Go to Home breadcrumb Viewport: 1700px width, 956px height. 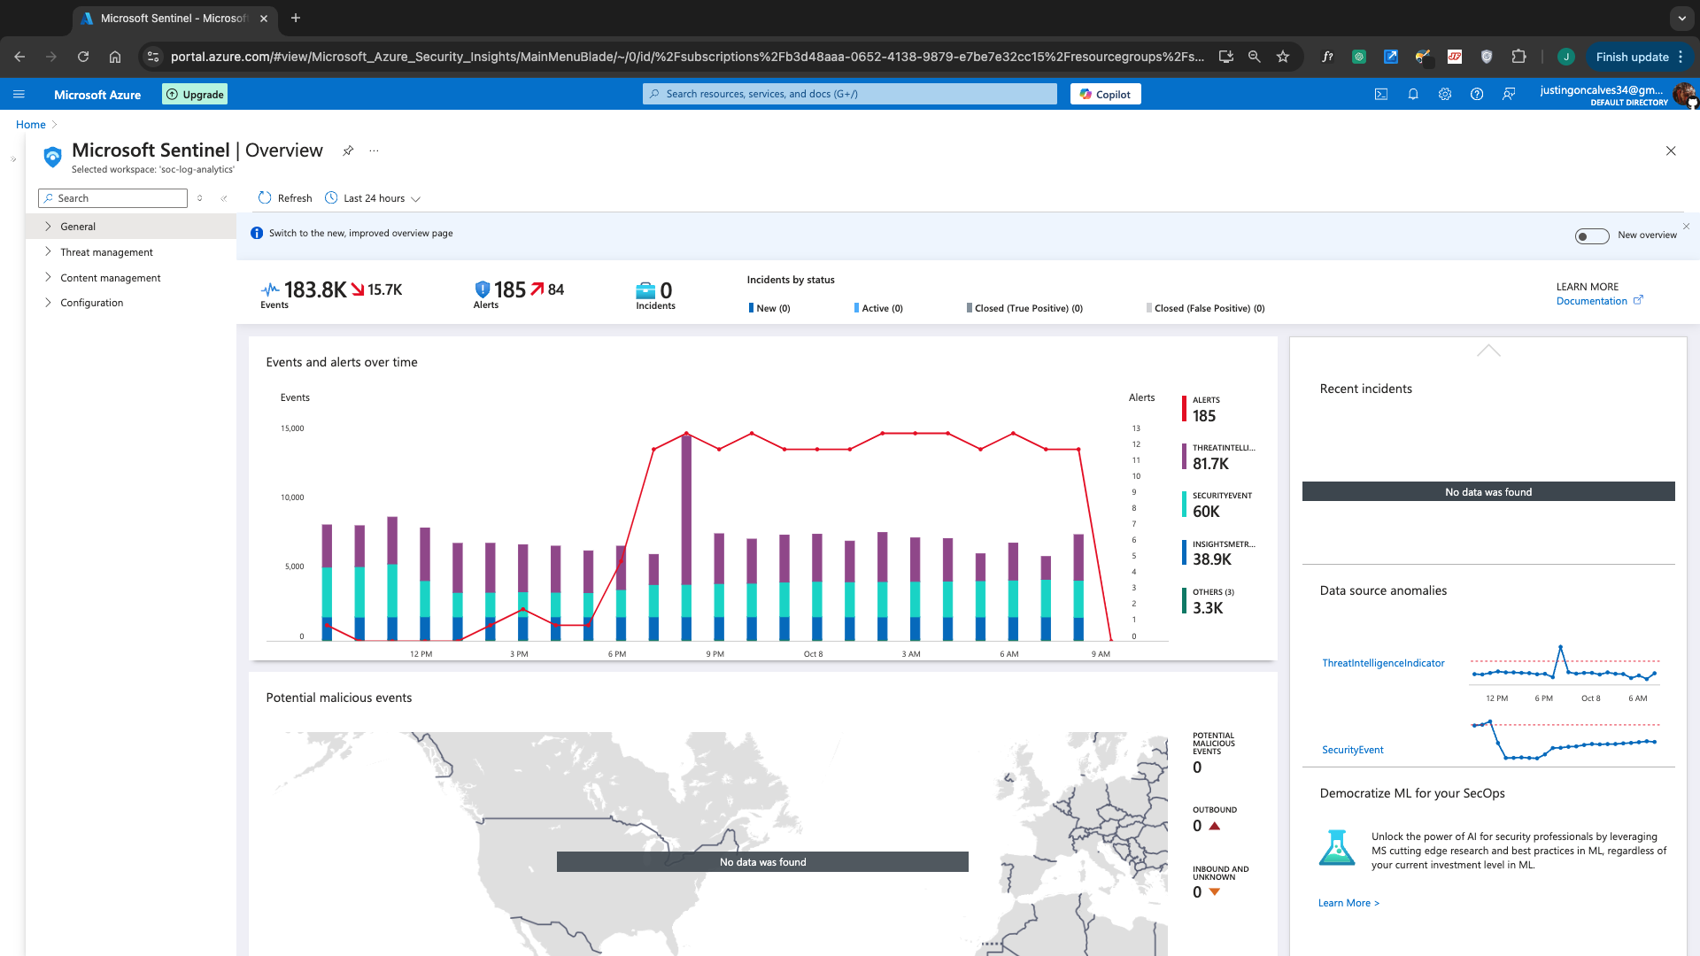coord(31,125)
